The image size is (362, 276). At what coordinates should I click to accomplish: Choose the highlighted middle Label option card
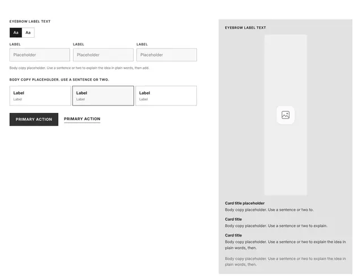click(103, 96)
